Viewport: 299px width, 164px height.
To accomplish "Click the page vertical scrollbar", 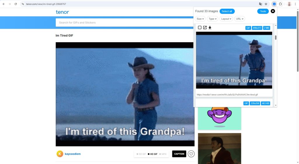I will click(298, 41).
